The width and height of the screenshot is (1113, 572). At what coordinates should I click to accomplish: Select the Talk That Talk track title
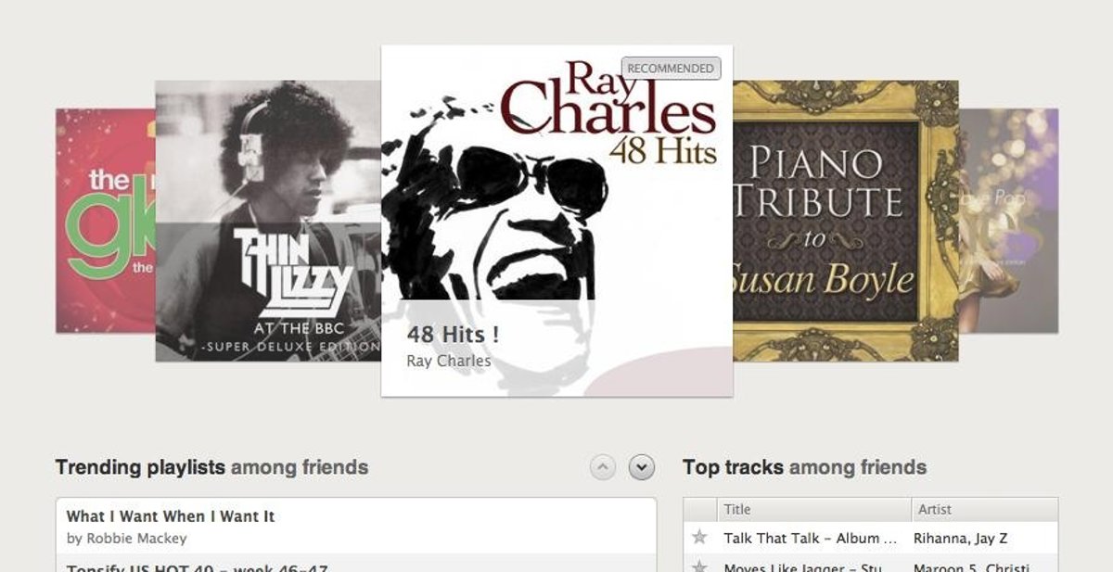[x=810, y=538]
